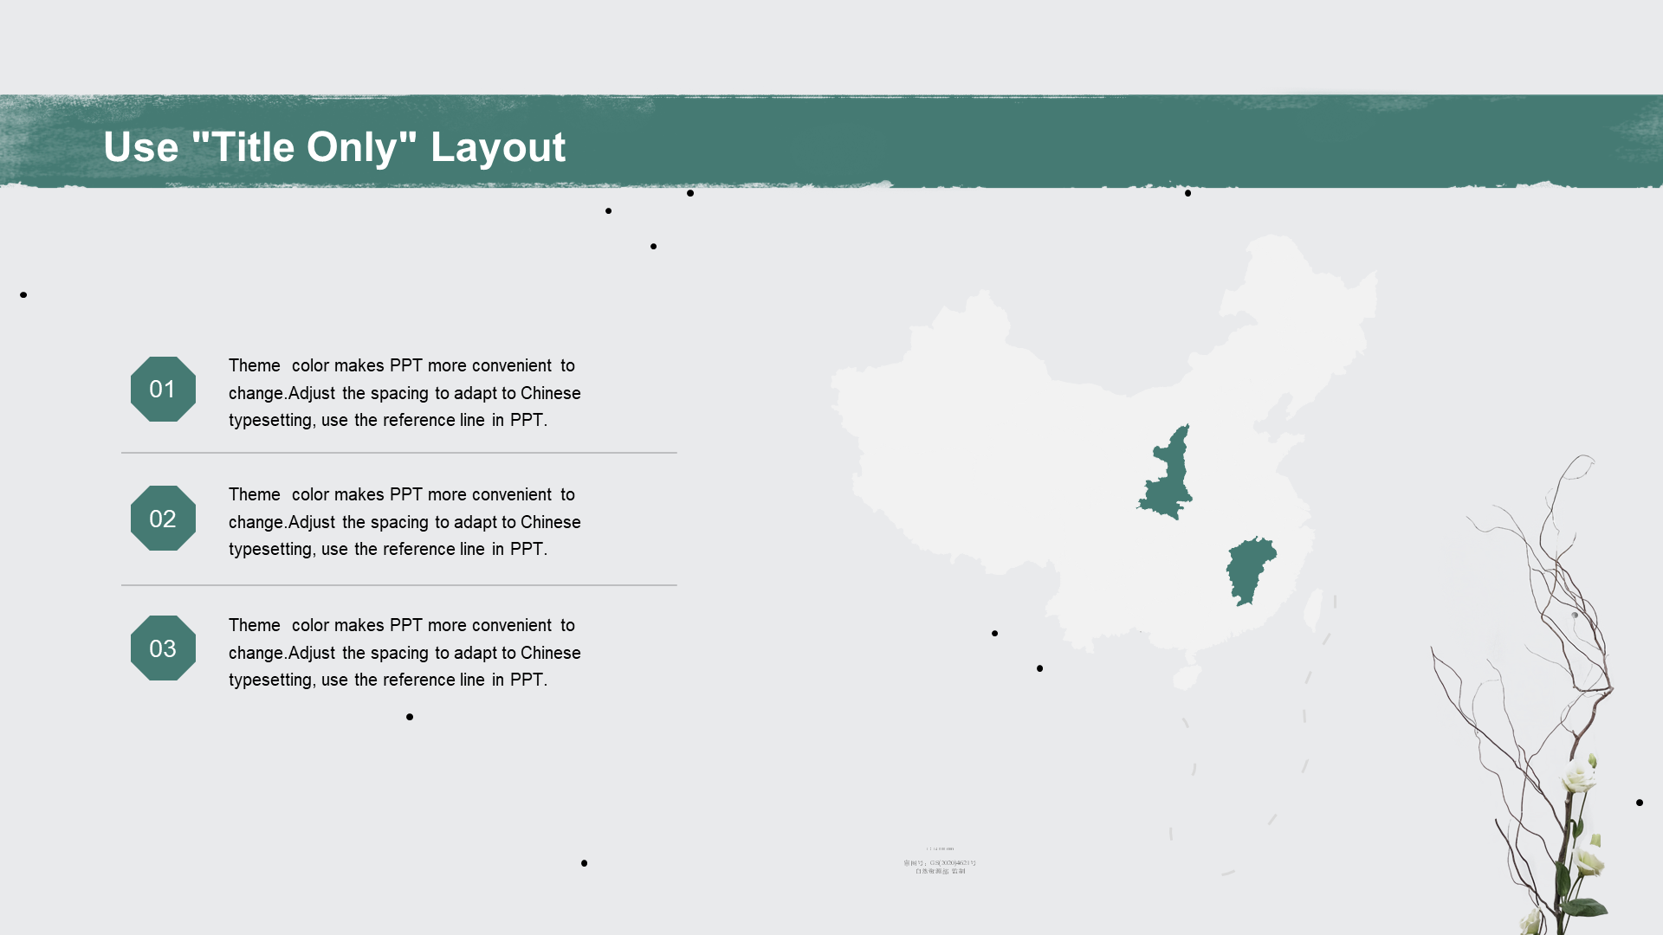The width and height of the screenshot is (1663, 935).
Task: Click the white rose flower decoration
Action: click(1578, 777)
